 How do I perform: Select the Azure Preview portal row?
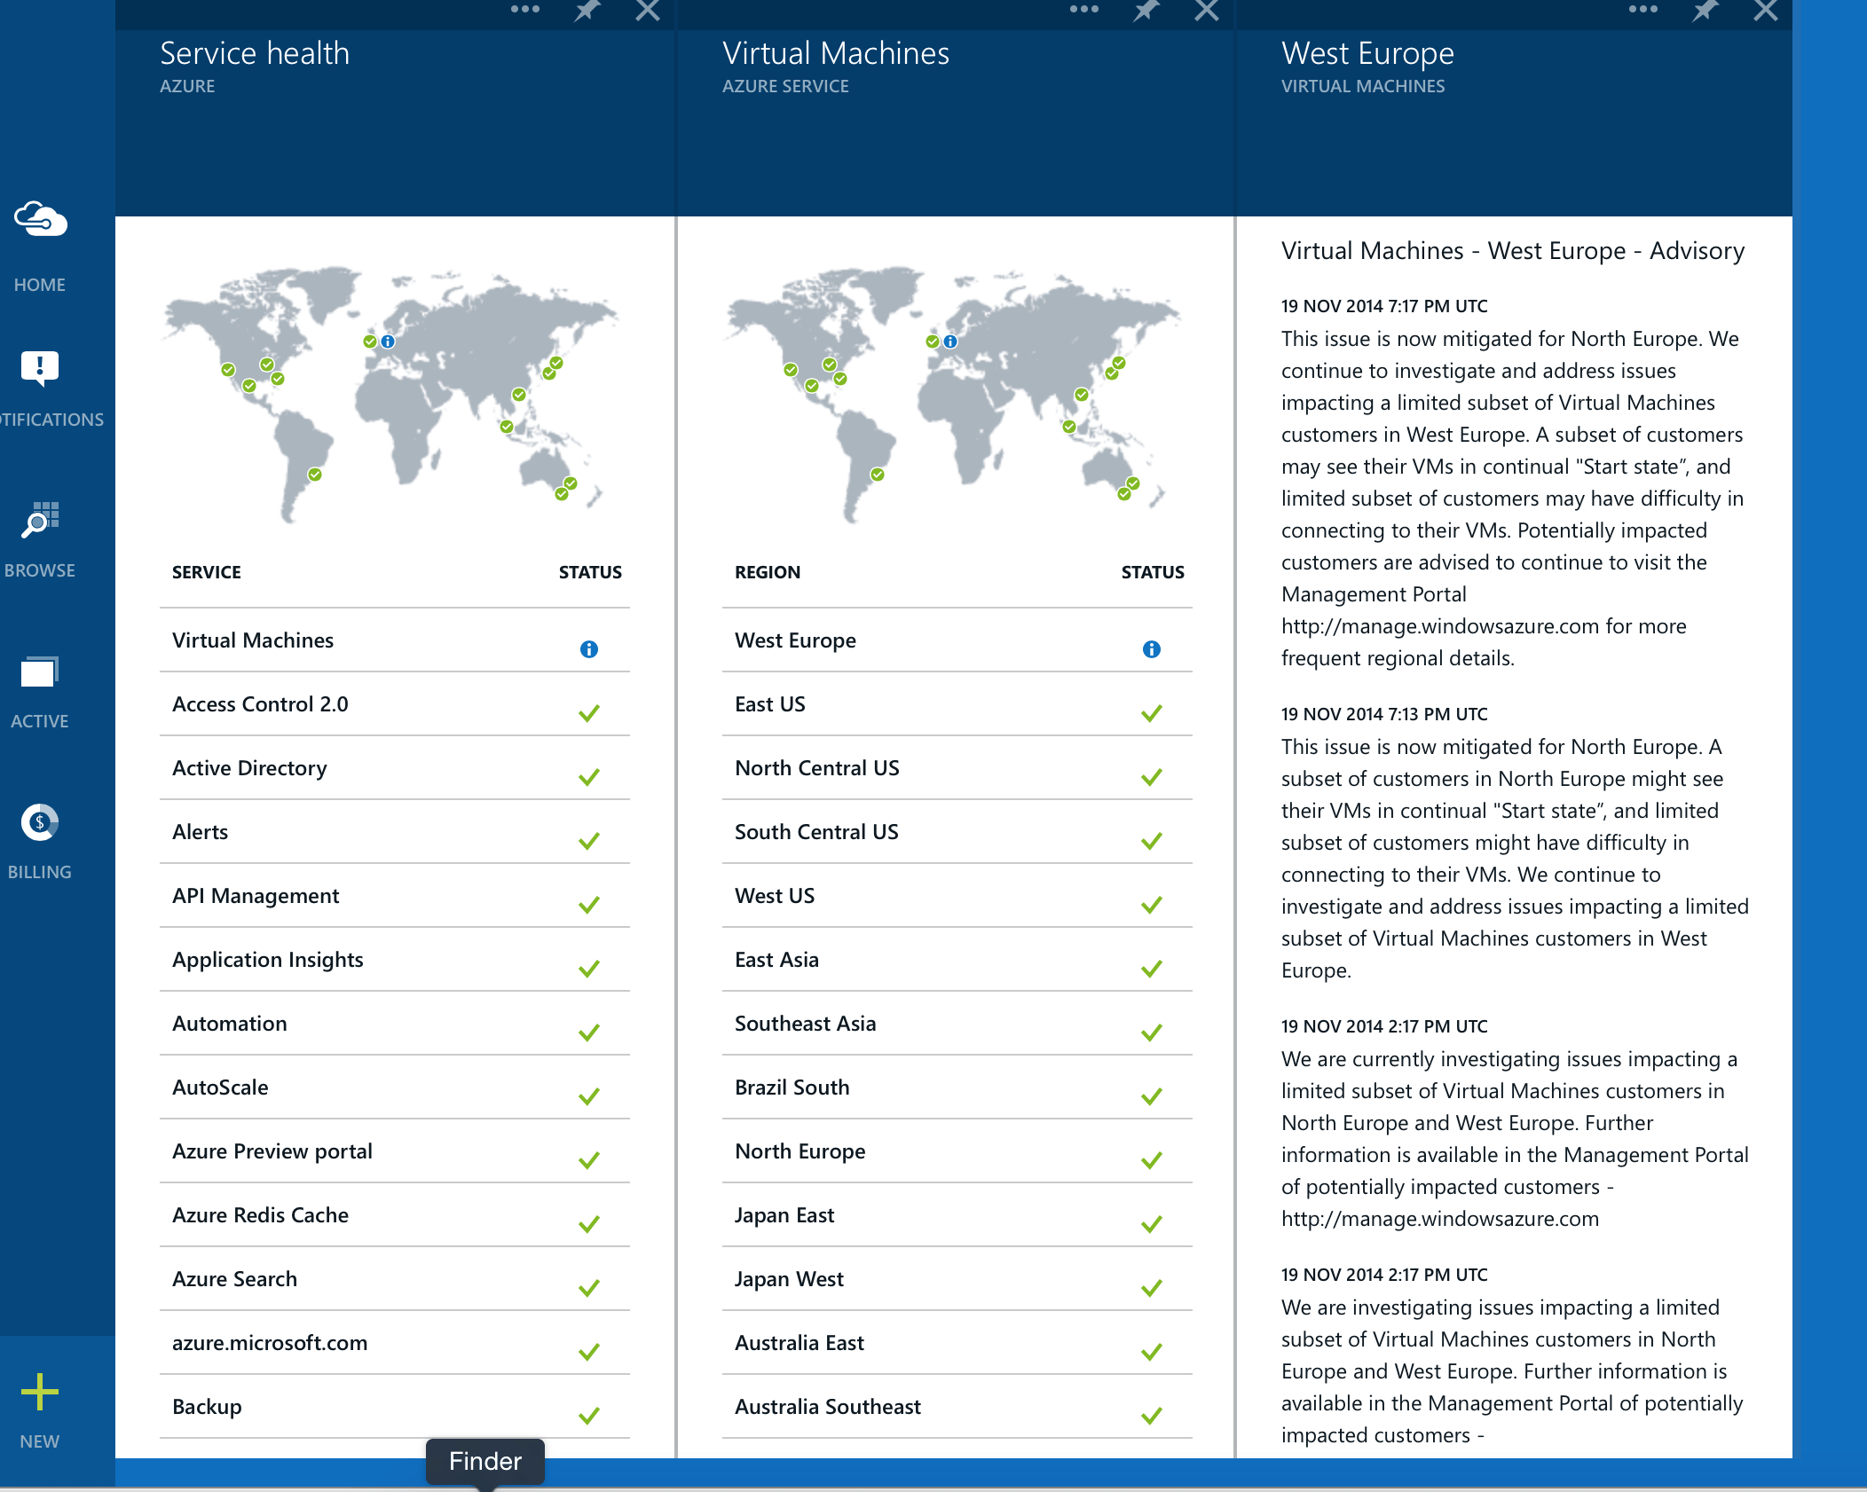395,1151
